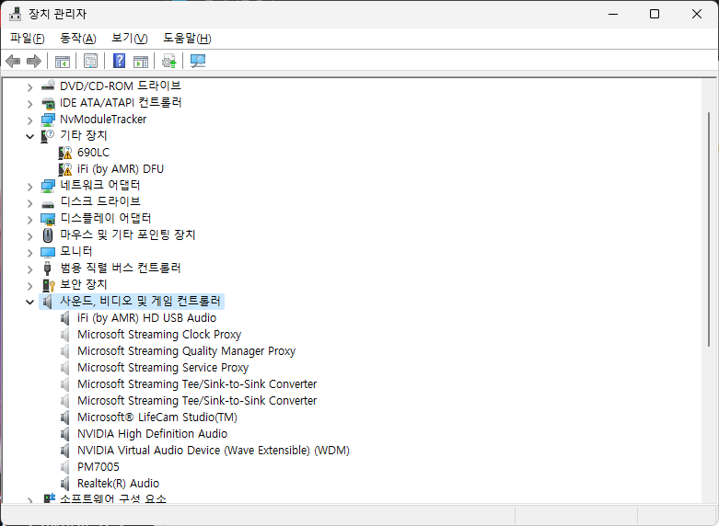The height and width of the screenshot is (526, 719).
Task: Click the NvModuleTracker device icon
Action: [x=48, y=120]
